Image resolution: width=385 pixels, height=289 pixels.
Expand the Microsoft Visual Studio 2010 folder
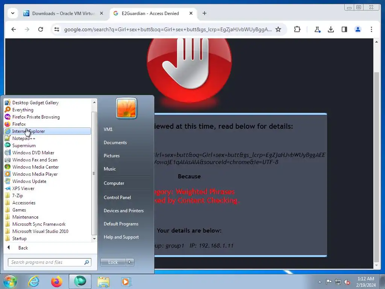47,231
